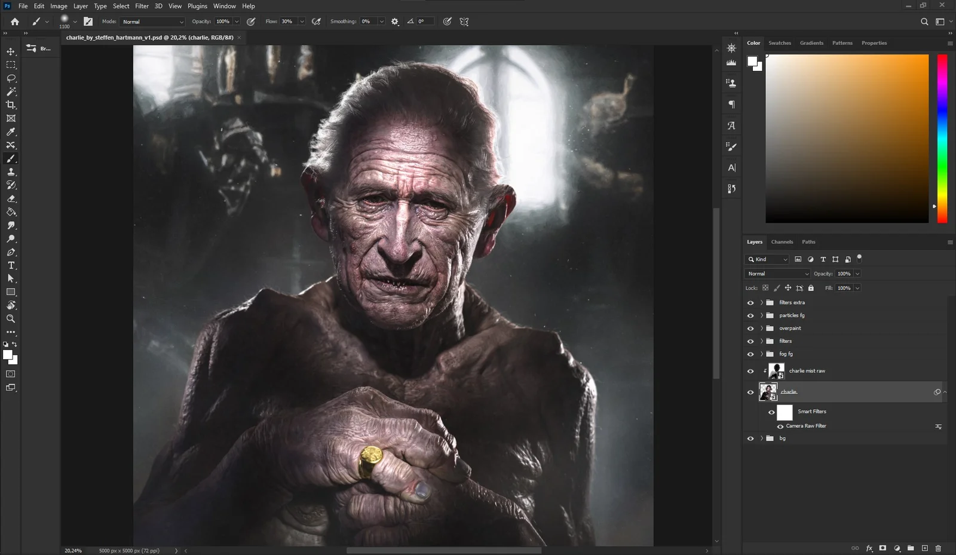956x555 pixels.
Task: Pick the Zoom tool
Action: (11, 318)
